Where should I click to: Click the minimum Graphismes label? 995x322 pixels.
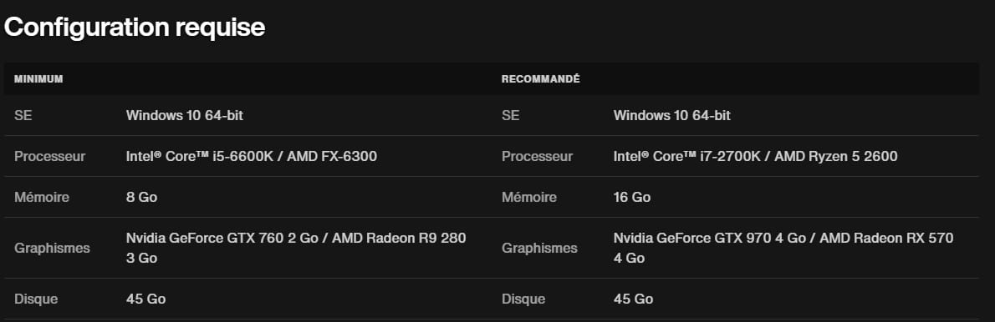click(x=52, y=248)
